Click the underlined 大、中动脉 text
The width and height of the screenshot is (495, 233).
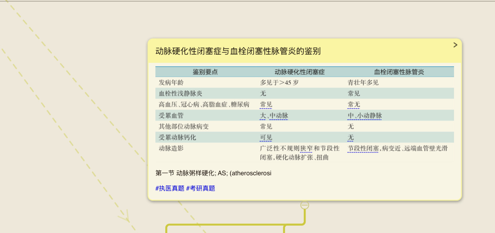click(x=274, y=116)
